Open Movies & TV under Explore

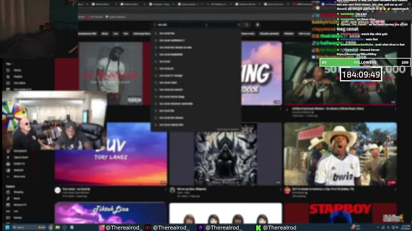click(20, 205)
